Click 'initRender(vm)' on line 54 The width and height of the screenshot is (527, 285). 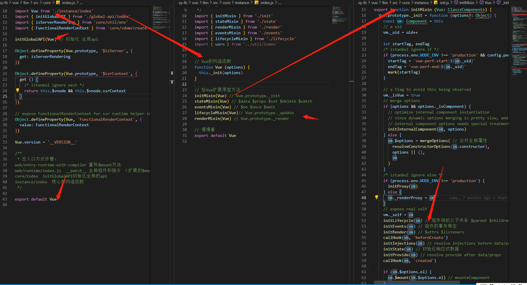[399, 232]
